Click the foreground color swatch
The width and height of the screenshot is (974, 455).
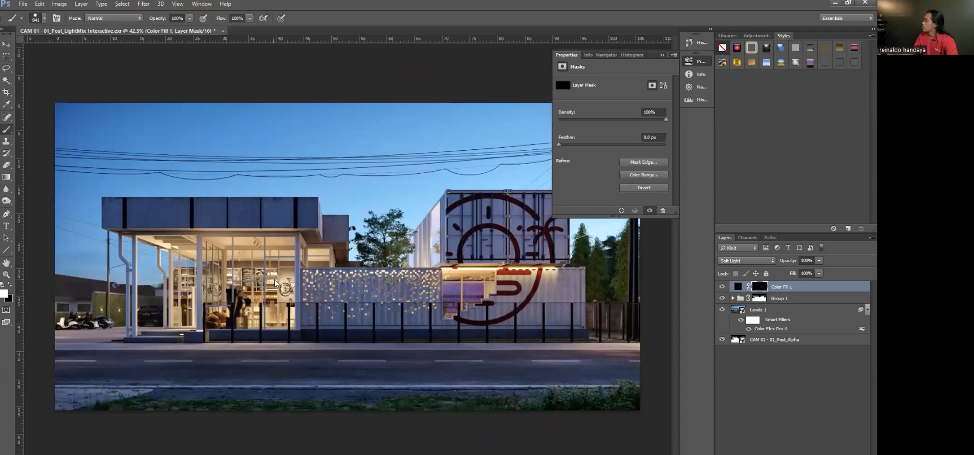(x=4, y=293)
